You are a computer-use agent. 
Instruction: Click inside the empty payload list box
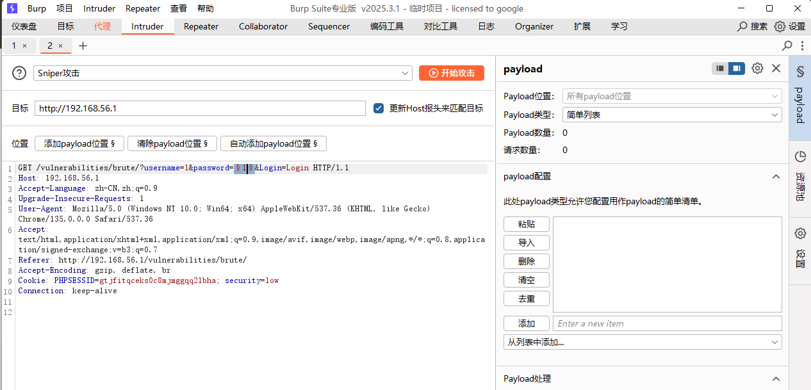[668, 264]
